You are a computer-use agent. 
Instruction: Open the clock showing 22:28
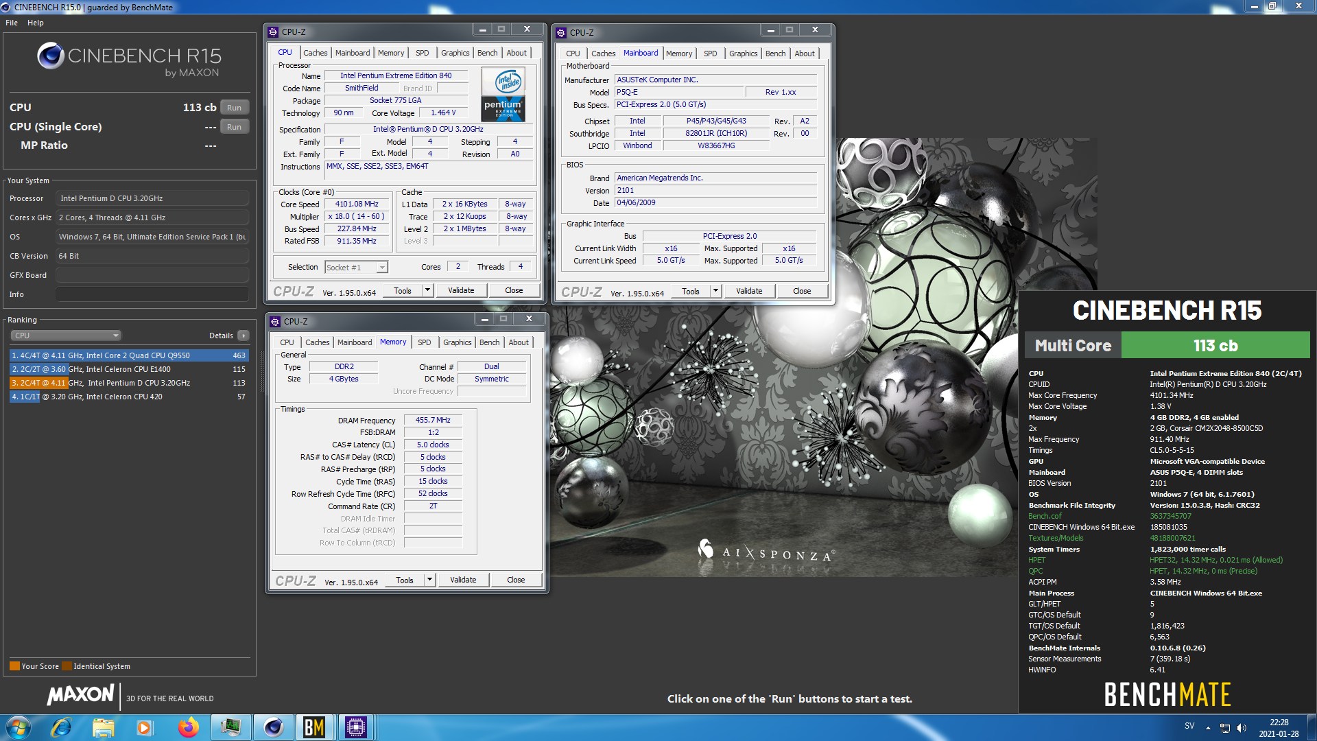pyautogui.click(x=1279, y=727)
